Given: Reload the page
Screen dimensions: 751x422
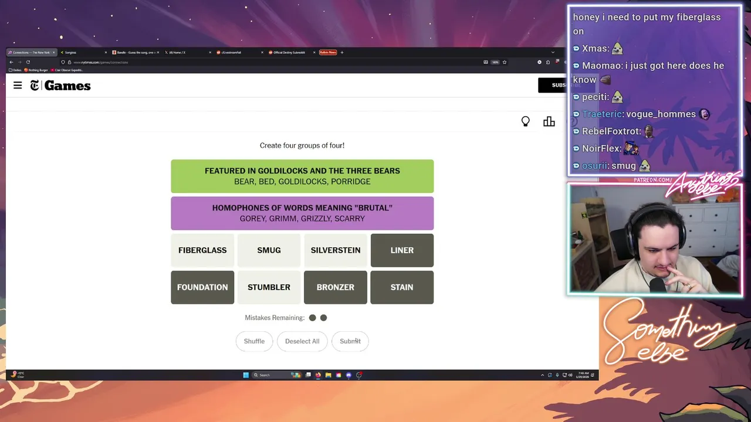Looking at the screenshot, I should [28, 62].
